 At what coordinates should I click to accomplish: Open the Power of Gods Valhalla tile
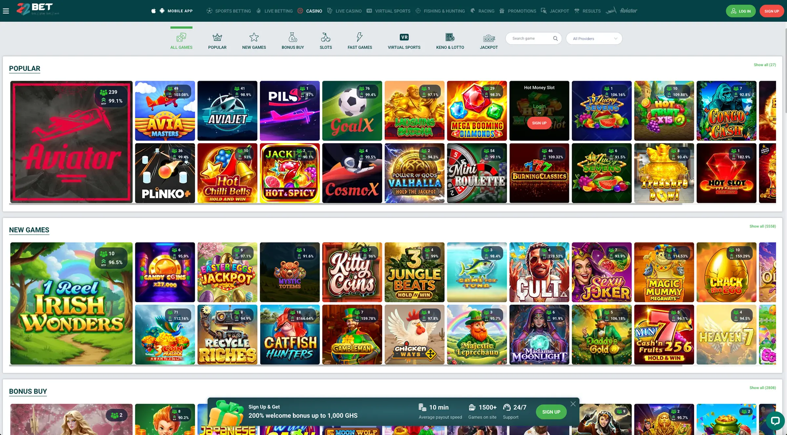pyautogui.click(x=414, y=173)
